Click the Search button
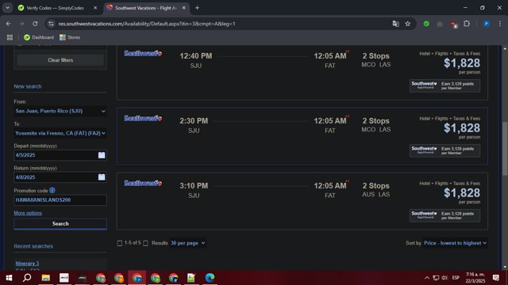508x285 pixels. click(x=60, y=223)
